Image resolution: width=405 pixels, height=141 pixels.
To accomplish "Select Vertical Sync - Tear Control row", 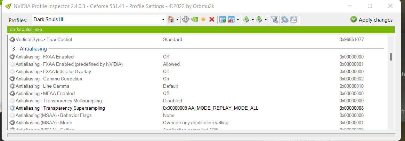I will (x=197, y=40).
